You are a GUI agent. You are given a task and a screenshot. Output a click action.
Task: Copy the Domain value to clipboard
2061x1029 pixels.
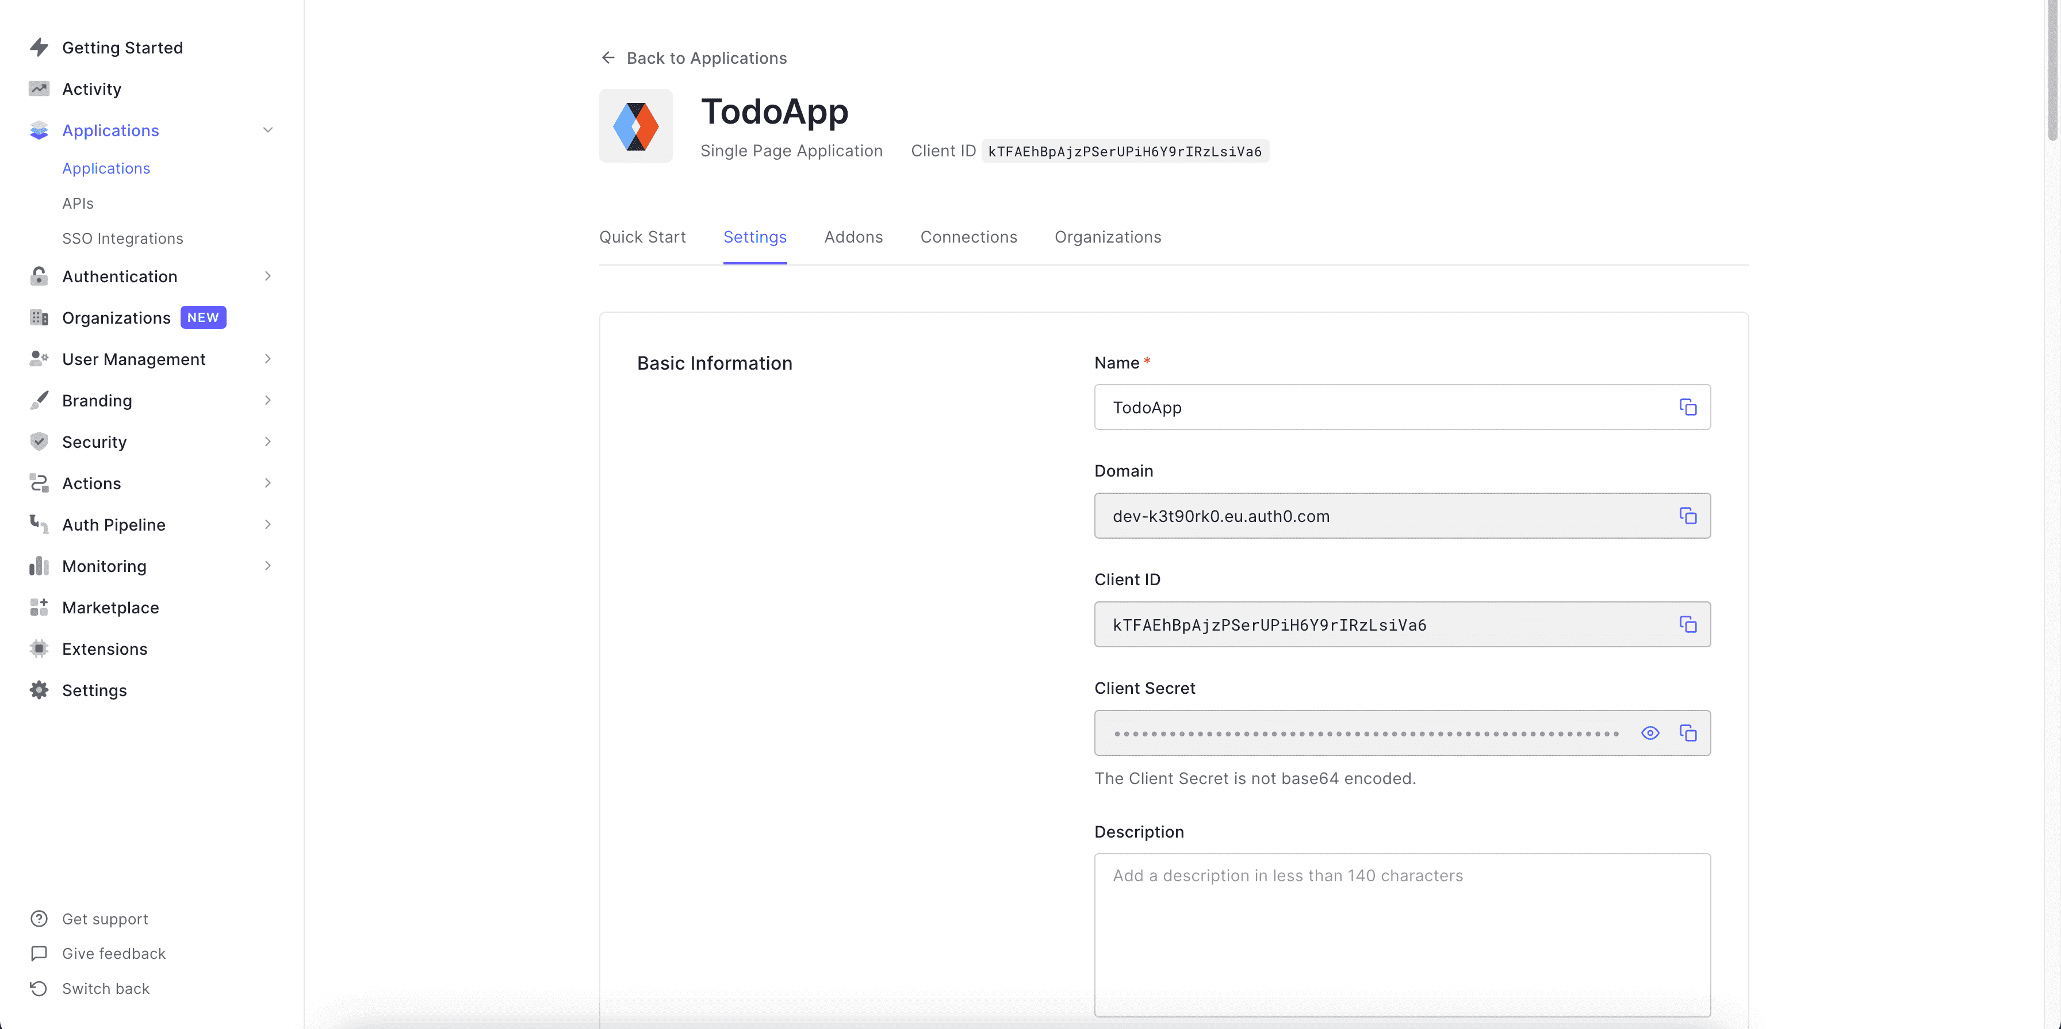click(x=1687, y=516)
